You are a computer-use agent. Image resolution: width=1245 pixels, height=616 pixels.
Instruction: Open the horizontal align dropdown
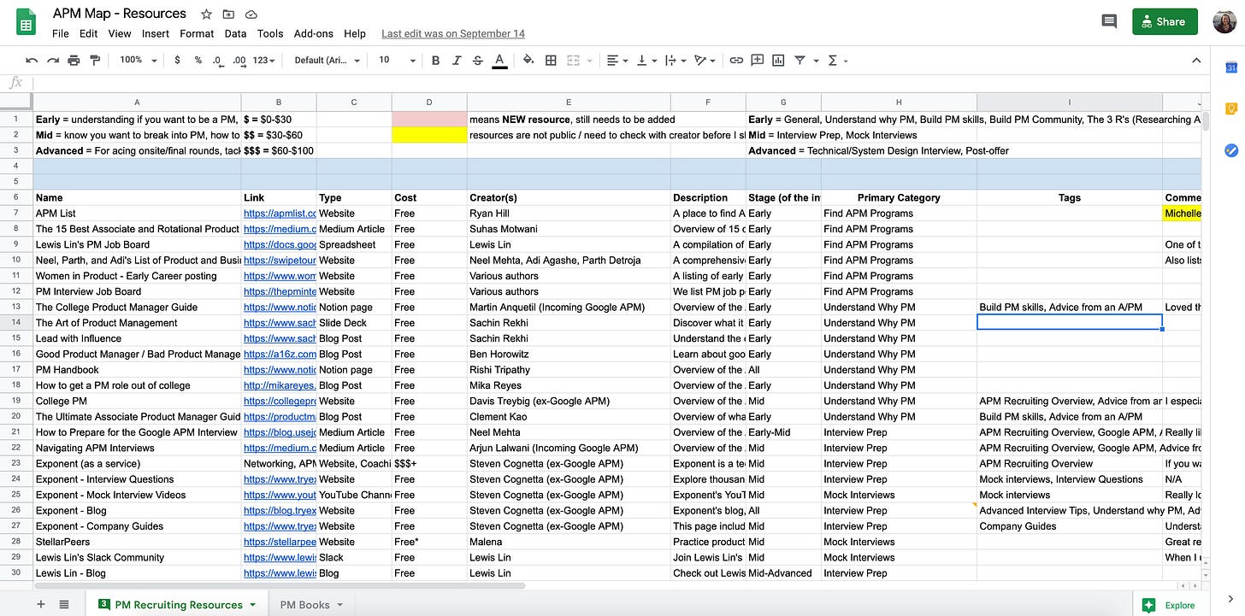click(617, 61)
